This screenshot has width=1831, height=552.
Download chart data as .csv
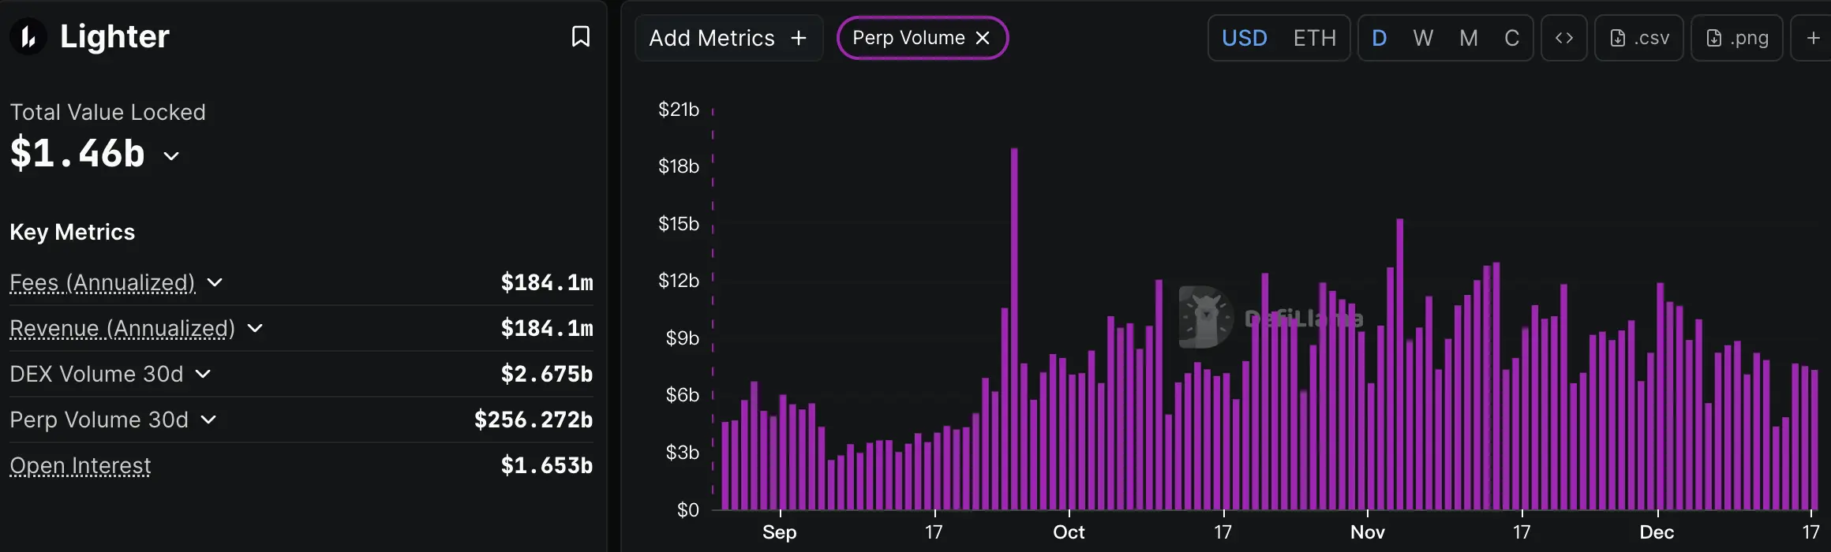1639,38
